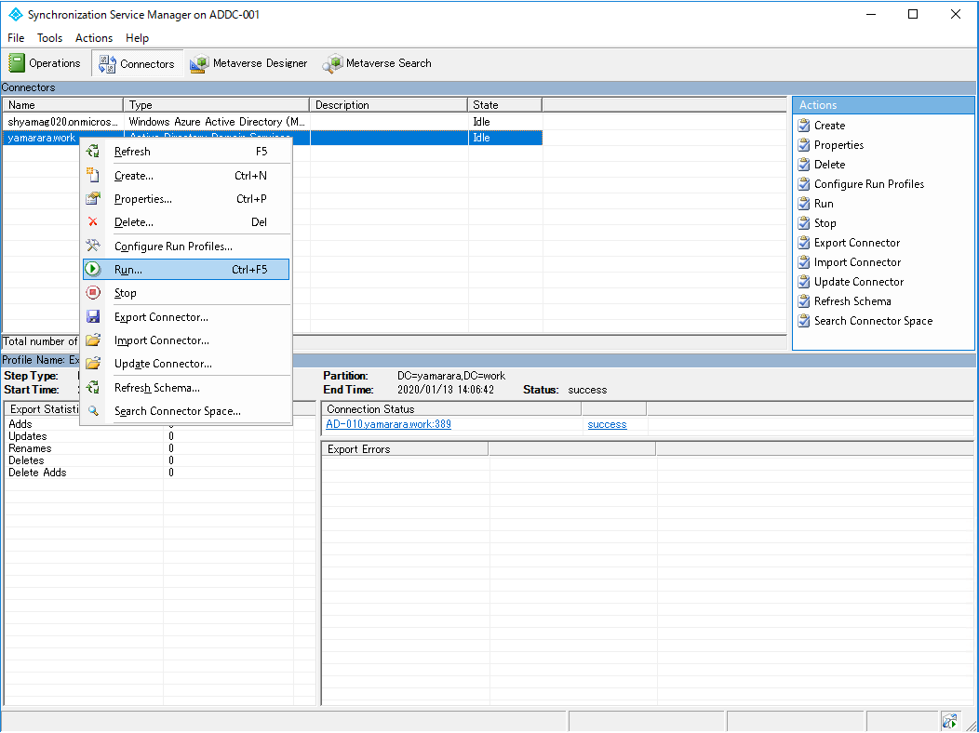The image size is (979, 733).
Task: Click the green Run play icon
Action: click(x=93, y=269)
